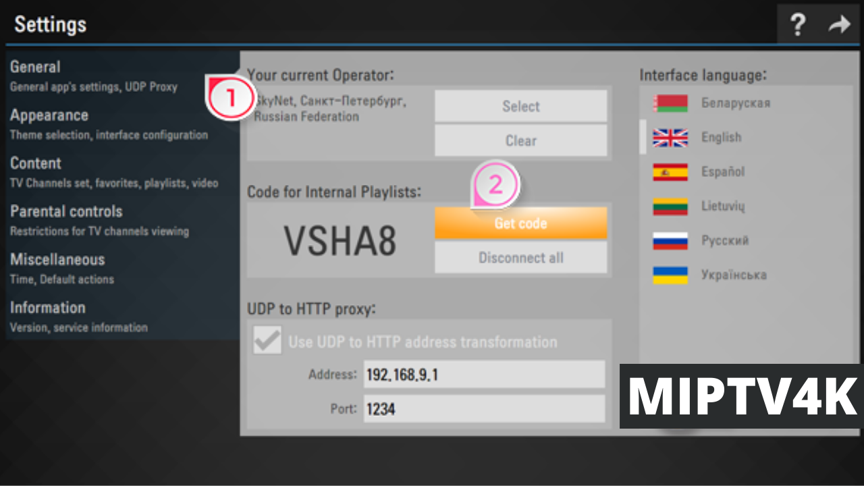
Task: Click the Select operator button
Action: pyautogui.click(x=520, y=106)
